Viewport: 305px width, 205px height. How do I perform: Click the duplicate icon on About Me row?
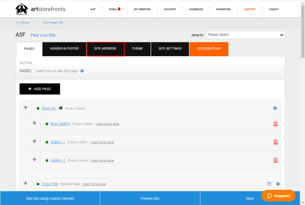[x=269, y=184]
